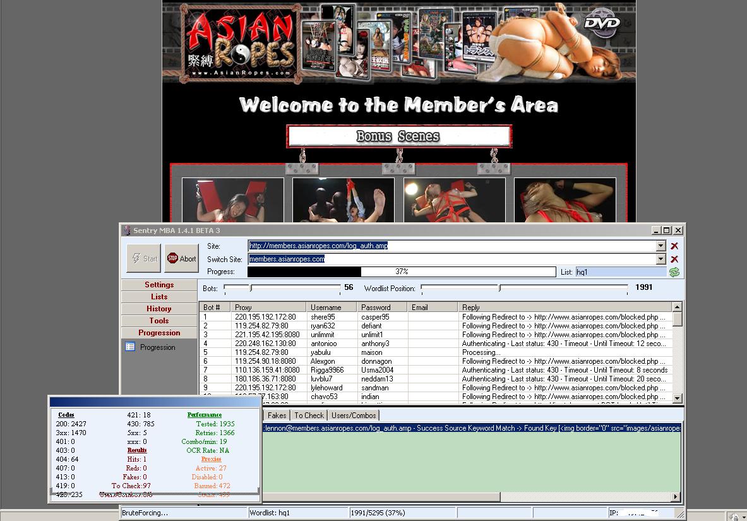
Task: Select the bot row with username shere95
Action: 436,317
